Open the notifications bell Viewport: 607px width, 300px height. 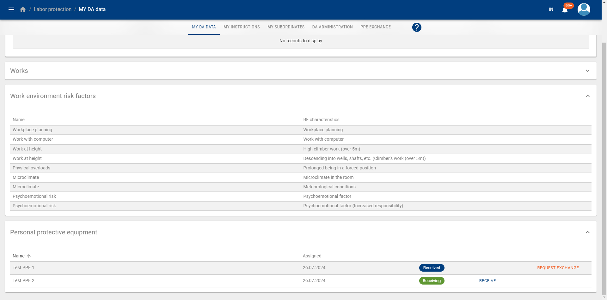[x=565, y=9]
